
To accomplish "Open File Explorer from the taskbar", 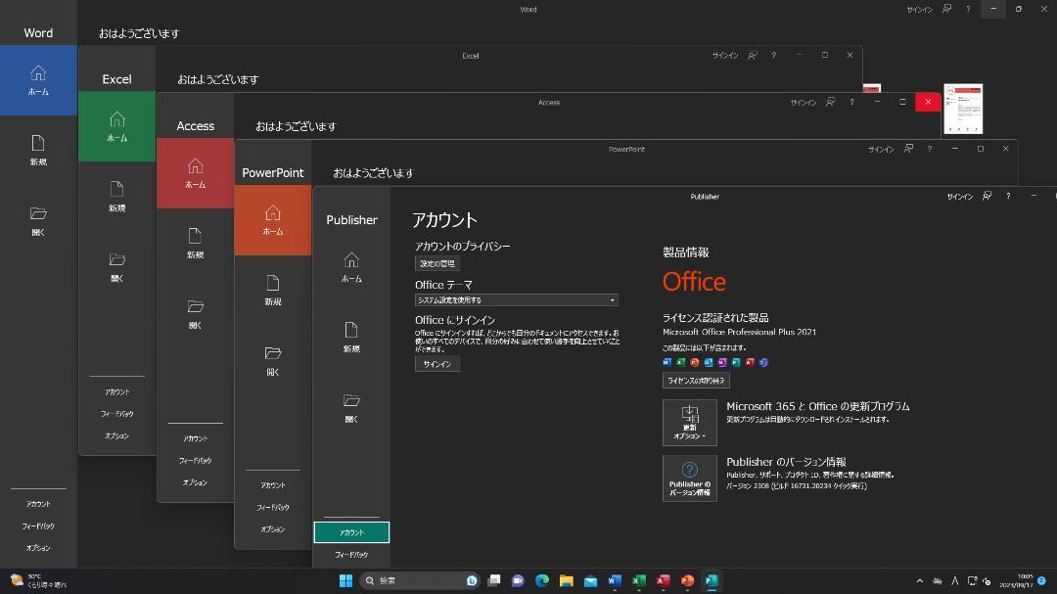I will point(567,580).
